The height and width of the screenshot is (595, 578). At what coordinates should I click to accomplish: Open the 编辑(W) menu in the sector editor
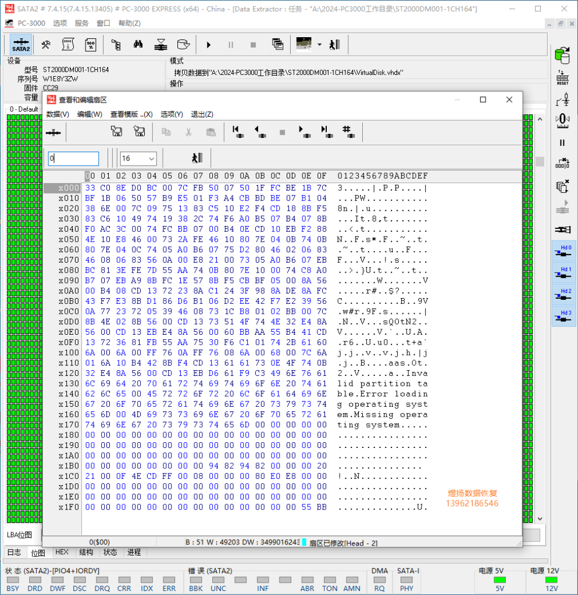coord(90,114)
